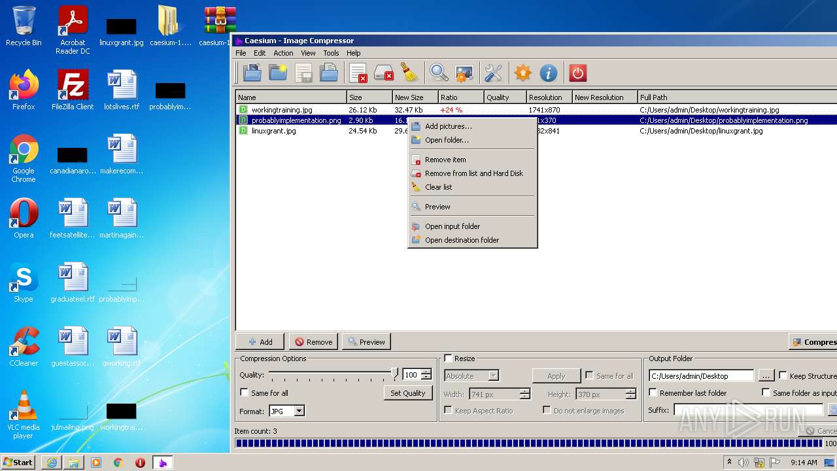This screenshot has width=837, height=471.
Task: Open VLC media player desktop icon
Action: (x=24, y=415)
